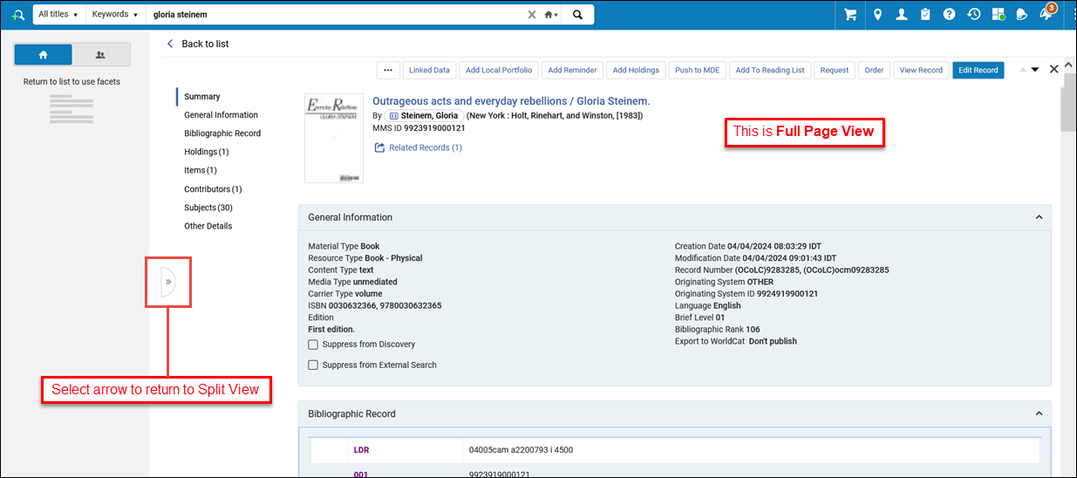Screen dimensions: 1077x478
Task: Open the announcements bell icon
Action: pyautogui.click(x=1021, y=15)
